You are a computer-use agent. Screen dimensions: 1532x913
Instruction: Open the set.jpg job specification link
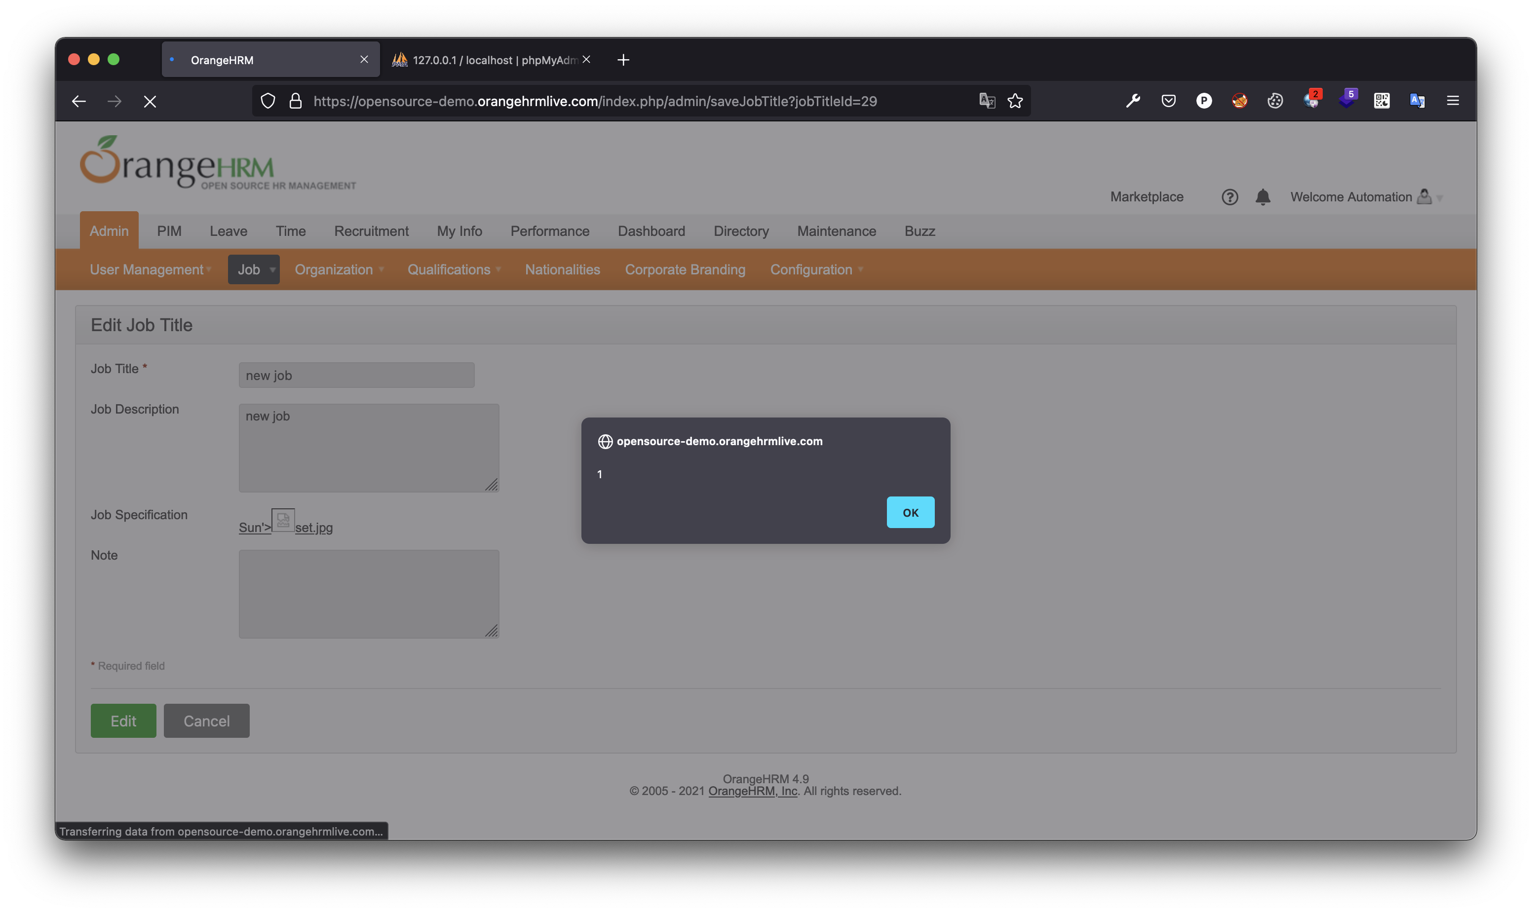click(x=314, y=527)
